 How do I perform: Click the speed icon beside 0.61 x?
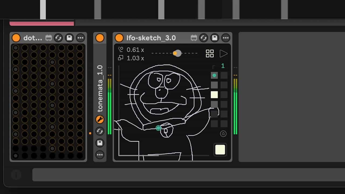pos(121,50)
